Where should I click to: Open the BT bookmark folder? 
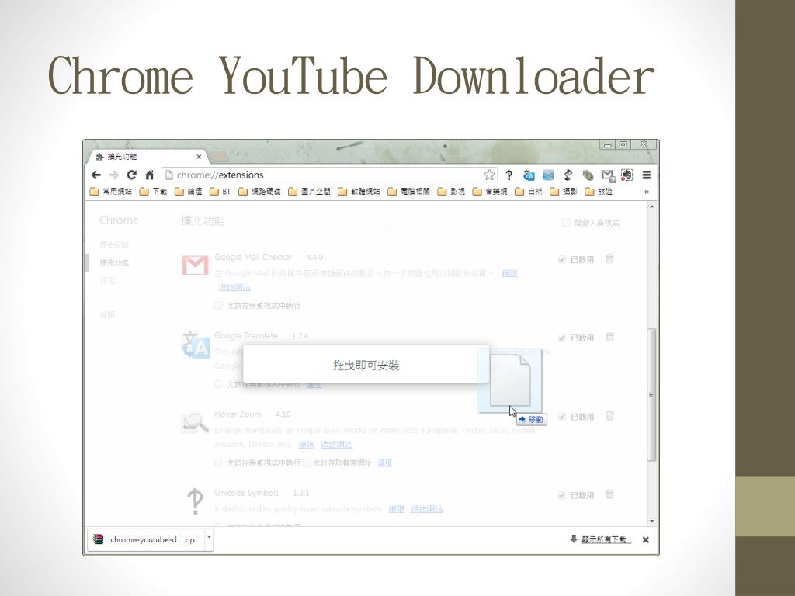coord(220,192)
